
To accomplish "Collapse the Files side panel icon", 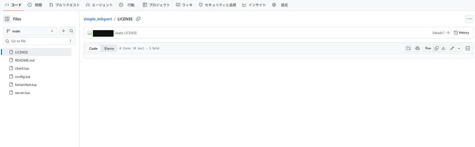I will click(7, 19).
